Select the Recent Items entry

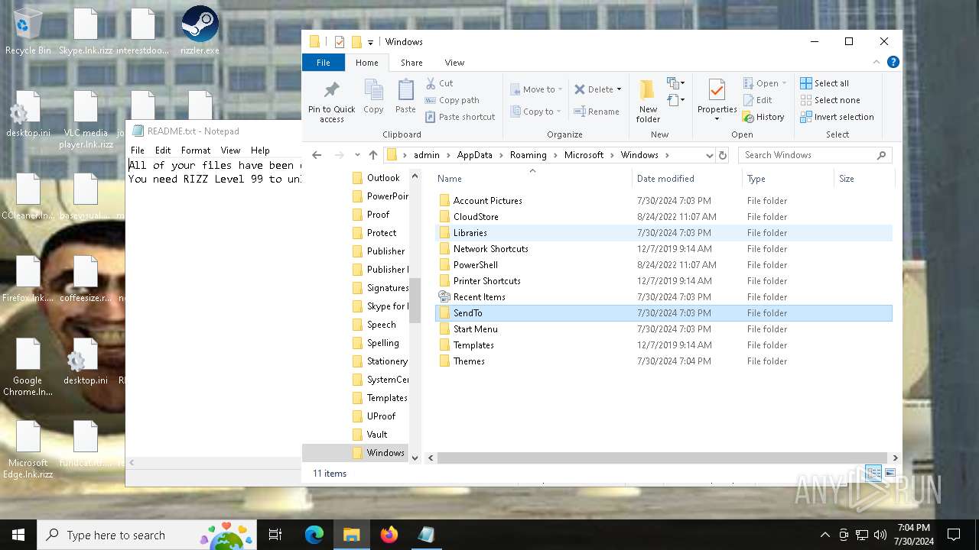click(x=663, y=297)
